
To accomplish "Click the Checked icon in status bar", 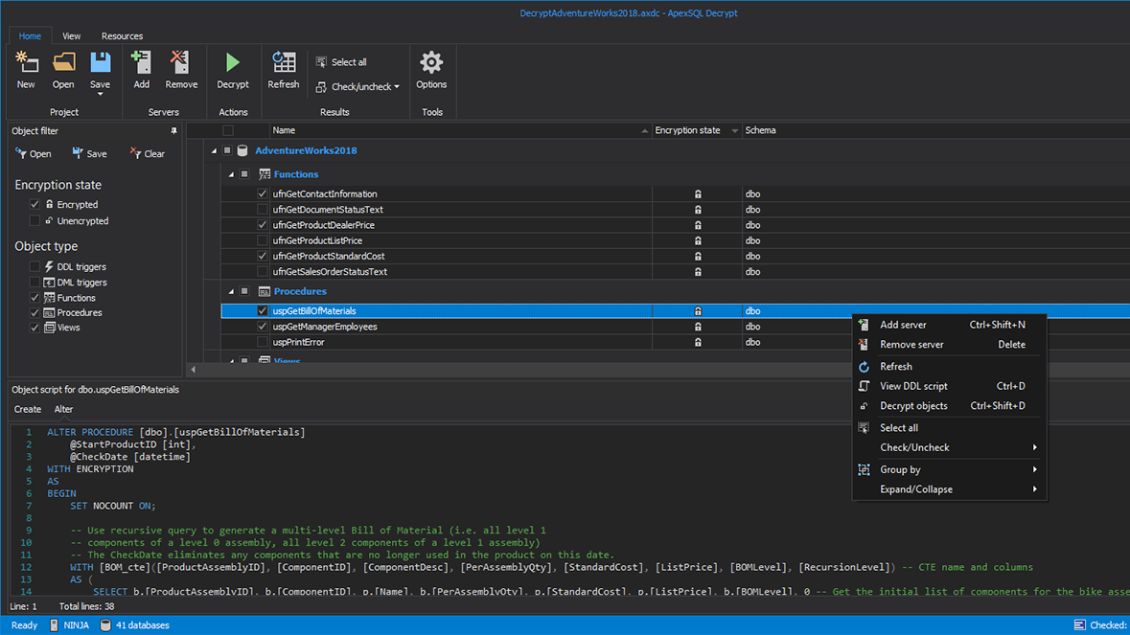I will click(1079, 624).
